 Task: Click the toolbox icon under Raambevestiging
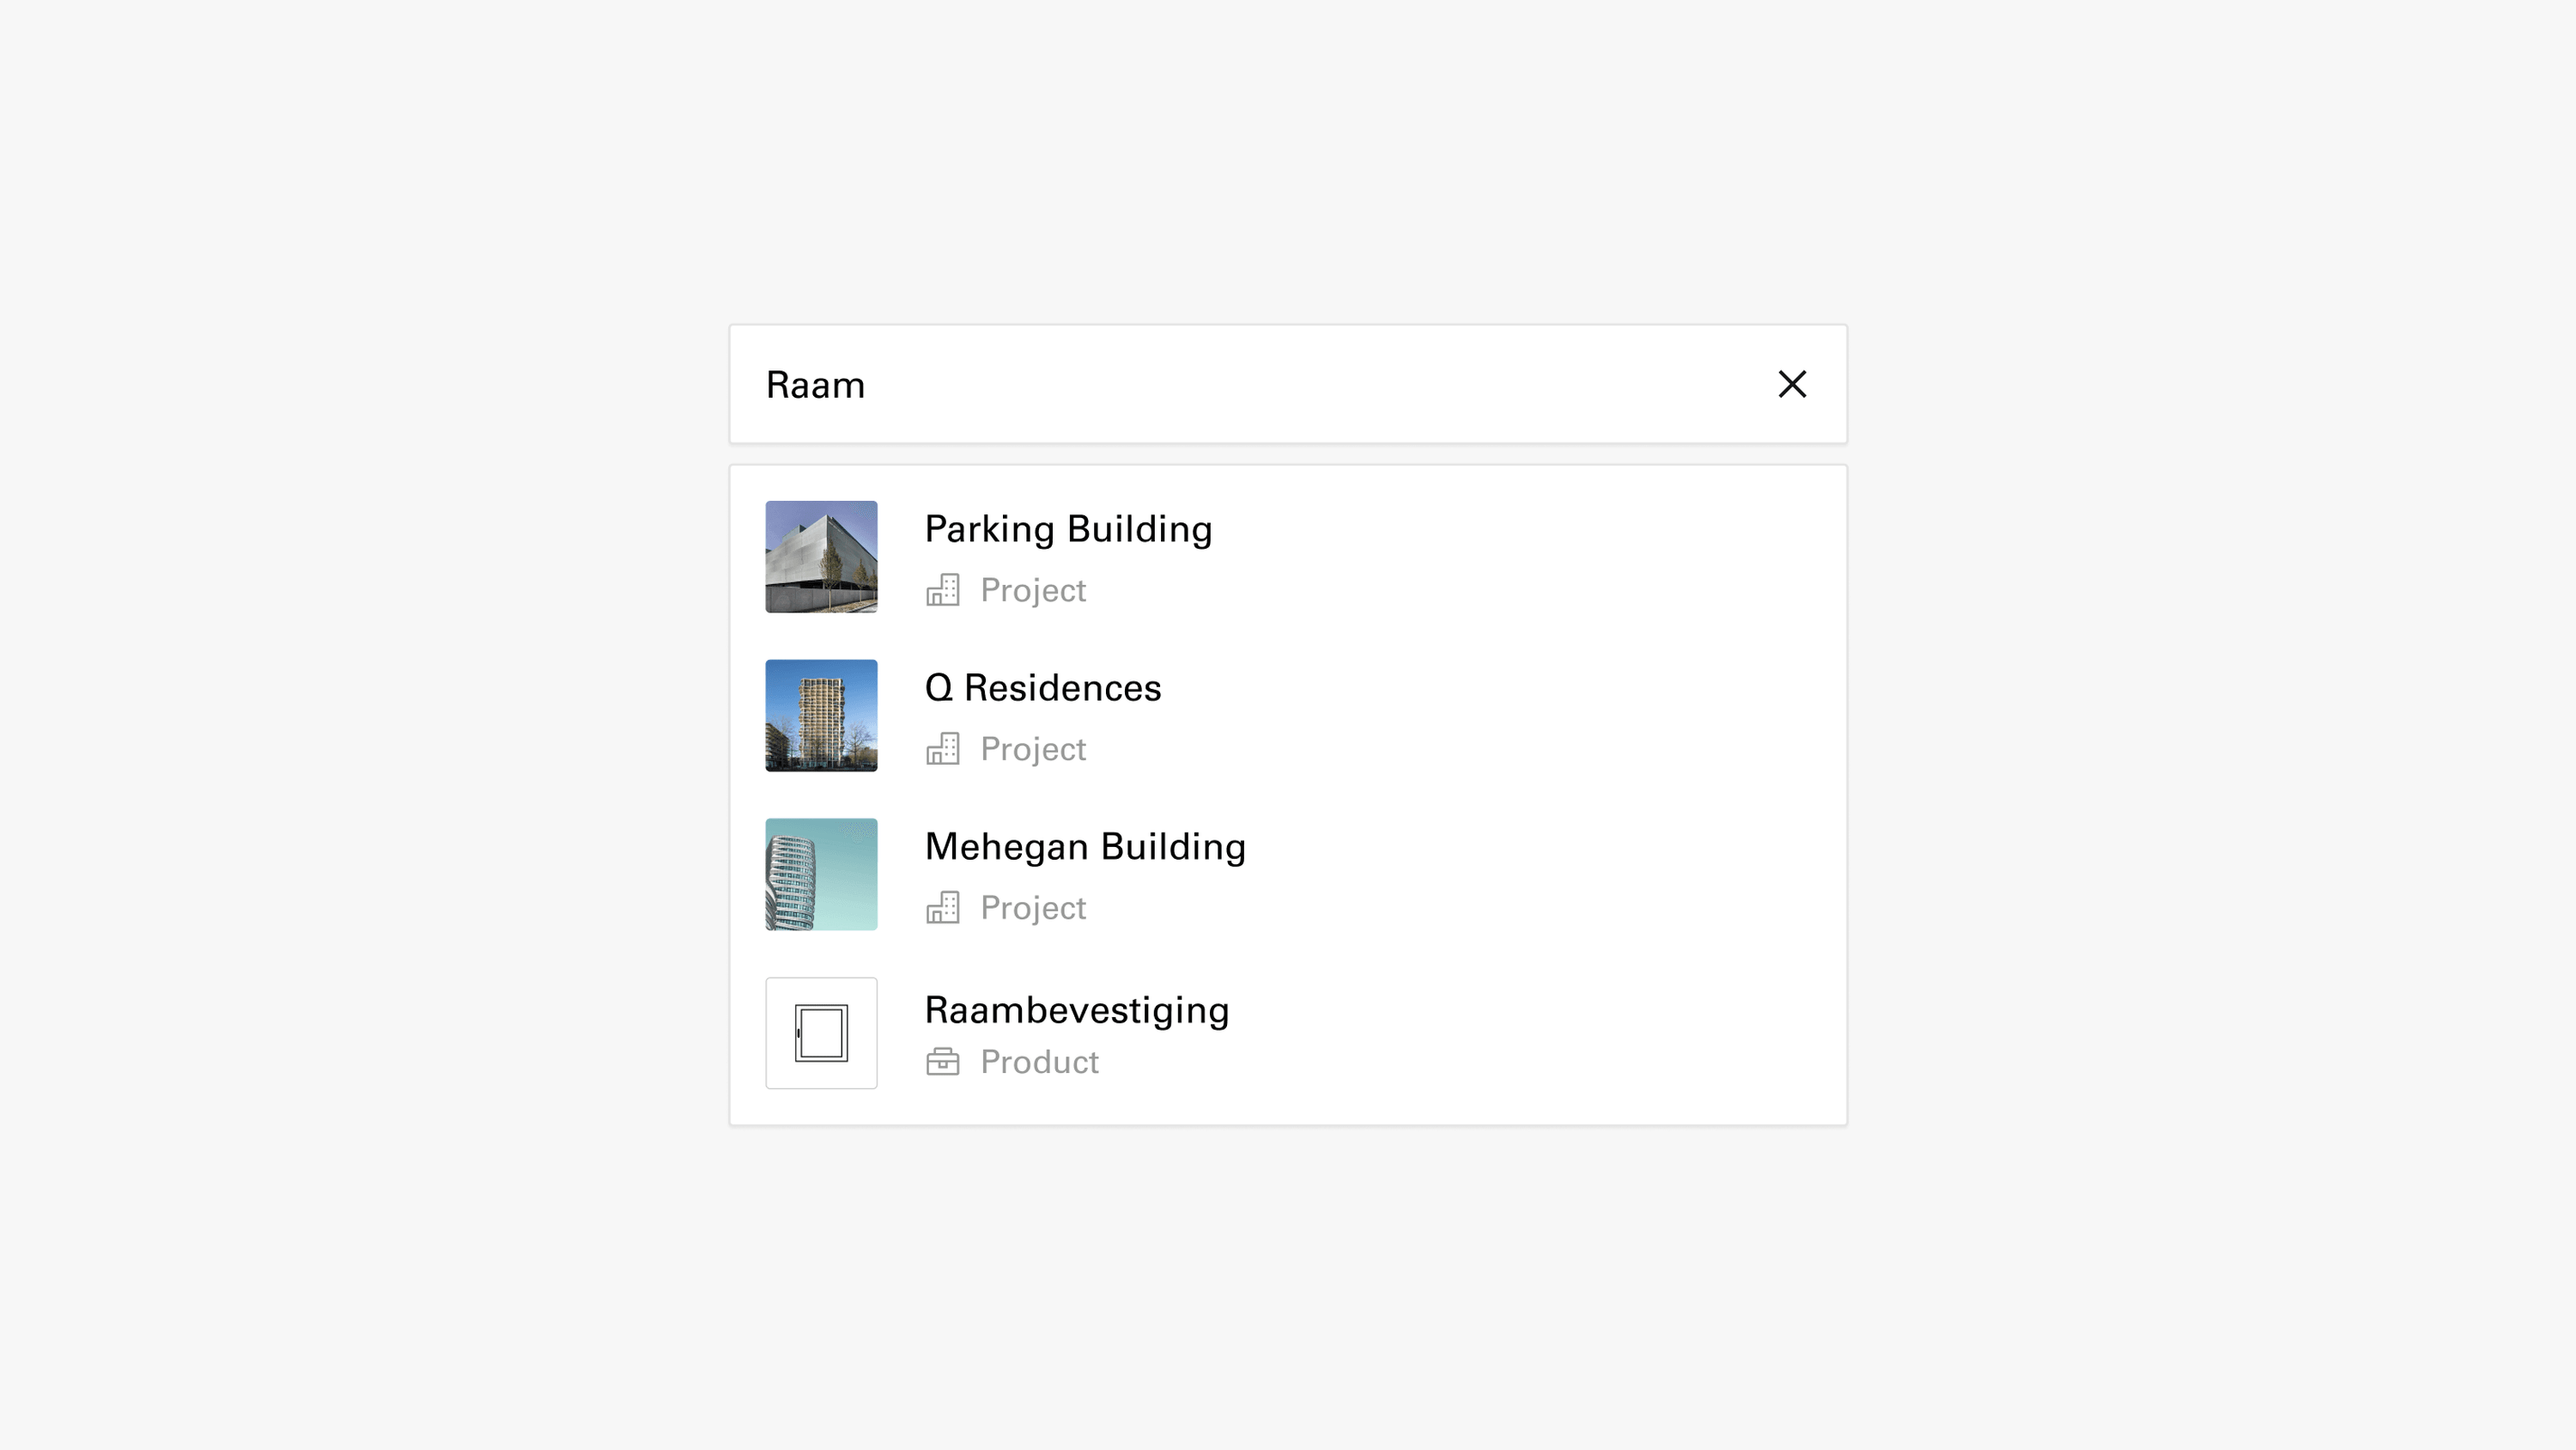tap(942, 1062)
